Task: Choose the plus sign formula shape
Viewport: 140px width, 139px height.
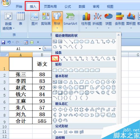Action: 55,132
